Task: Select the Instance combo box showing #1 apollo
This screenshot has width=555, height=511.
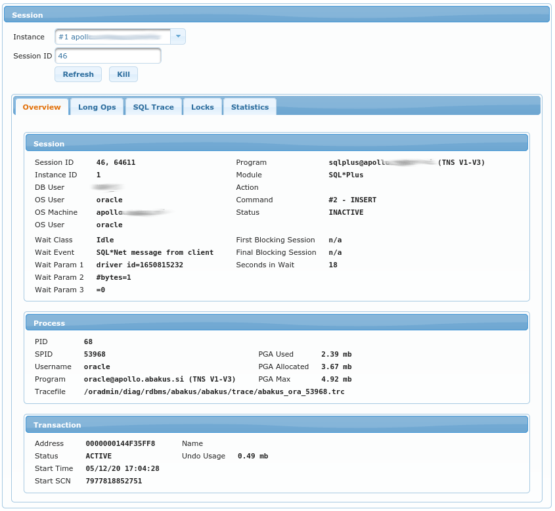Action: 120,36
